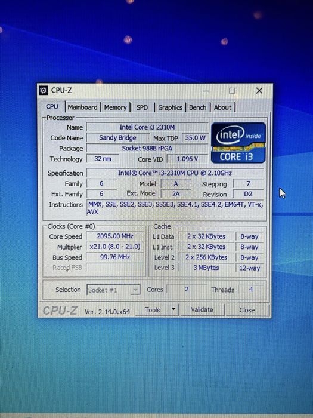
Task: Click the Tools button
Action: [152, 310]
